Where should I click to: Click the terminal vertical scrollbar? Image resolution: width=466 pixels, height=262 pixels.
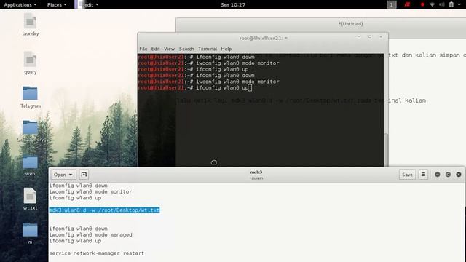point(386,149)
